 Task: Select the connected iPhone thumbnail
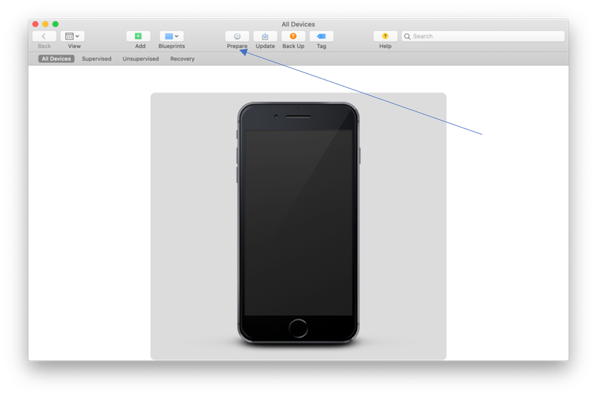(298, 226)
